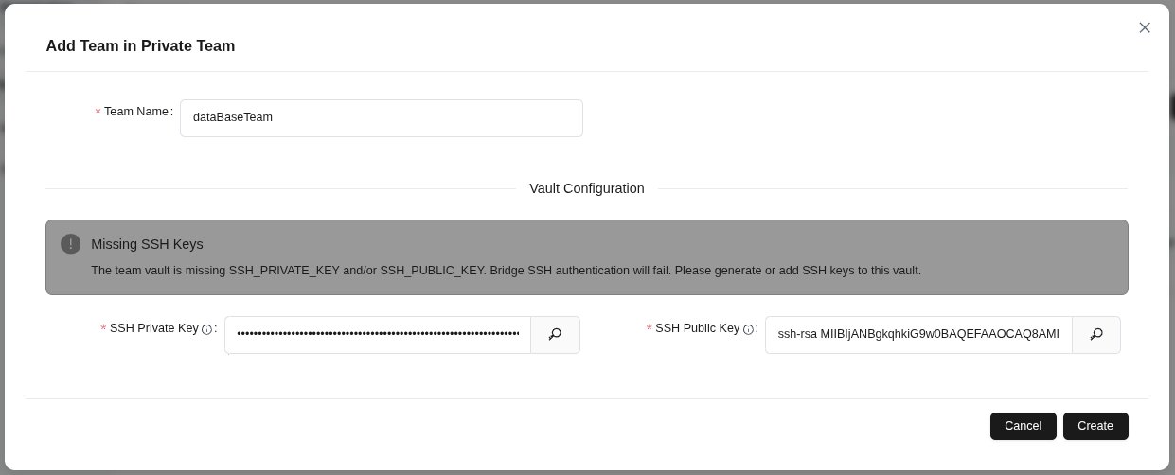Click the red asterisk beside Team Name
1175x475 pixels.
pos(98,113)
